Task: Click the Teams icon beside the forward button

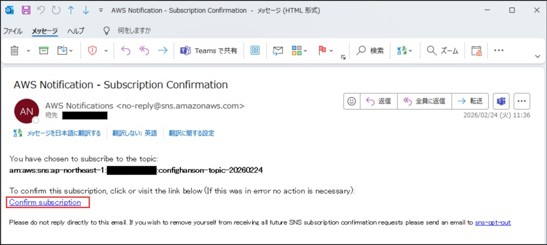Action: (x=501, y=101)
